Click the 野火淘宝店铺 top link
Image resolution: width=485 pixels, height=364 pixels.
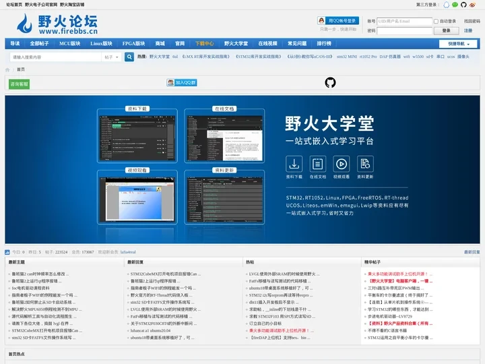click(x=72, y=5)
